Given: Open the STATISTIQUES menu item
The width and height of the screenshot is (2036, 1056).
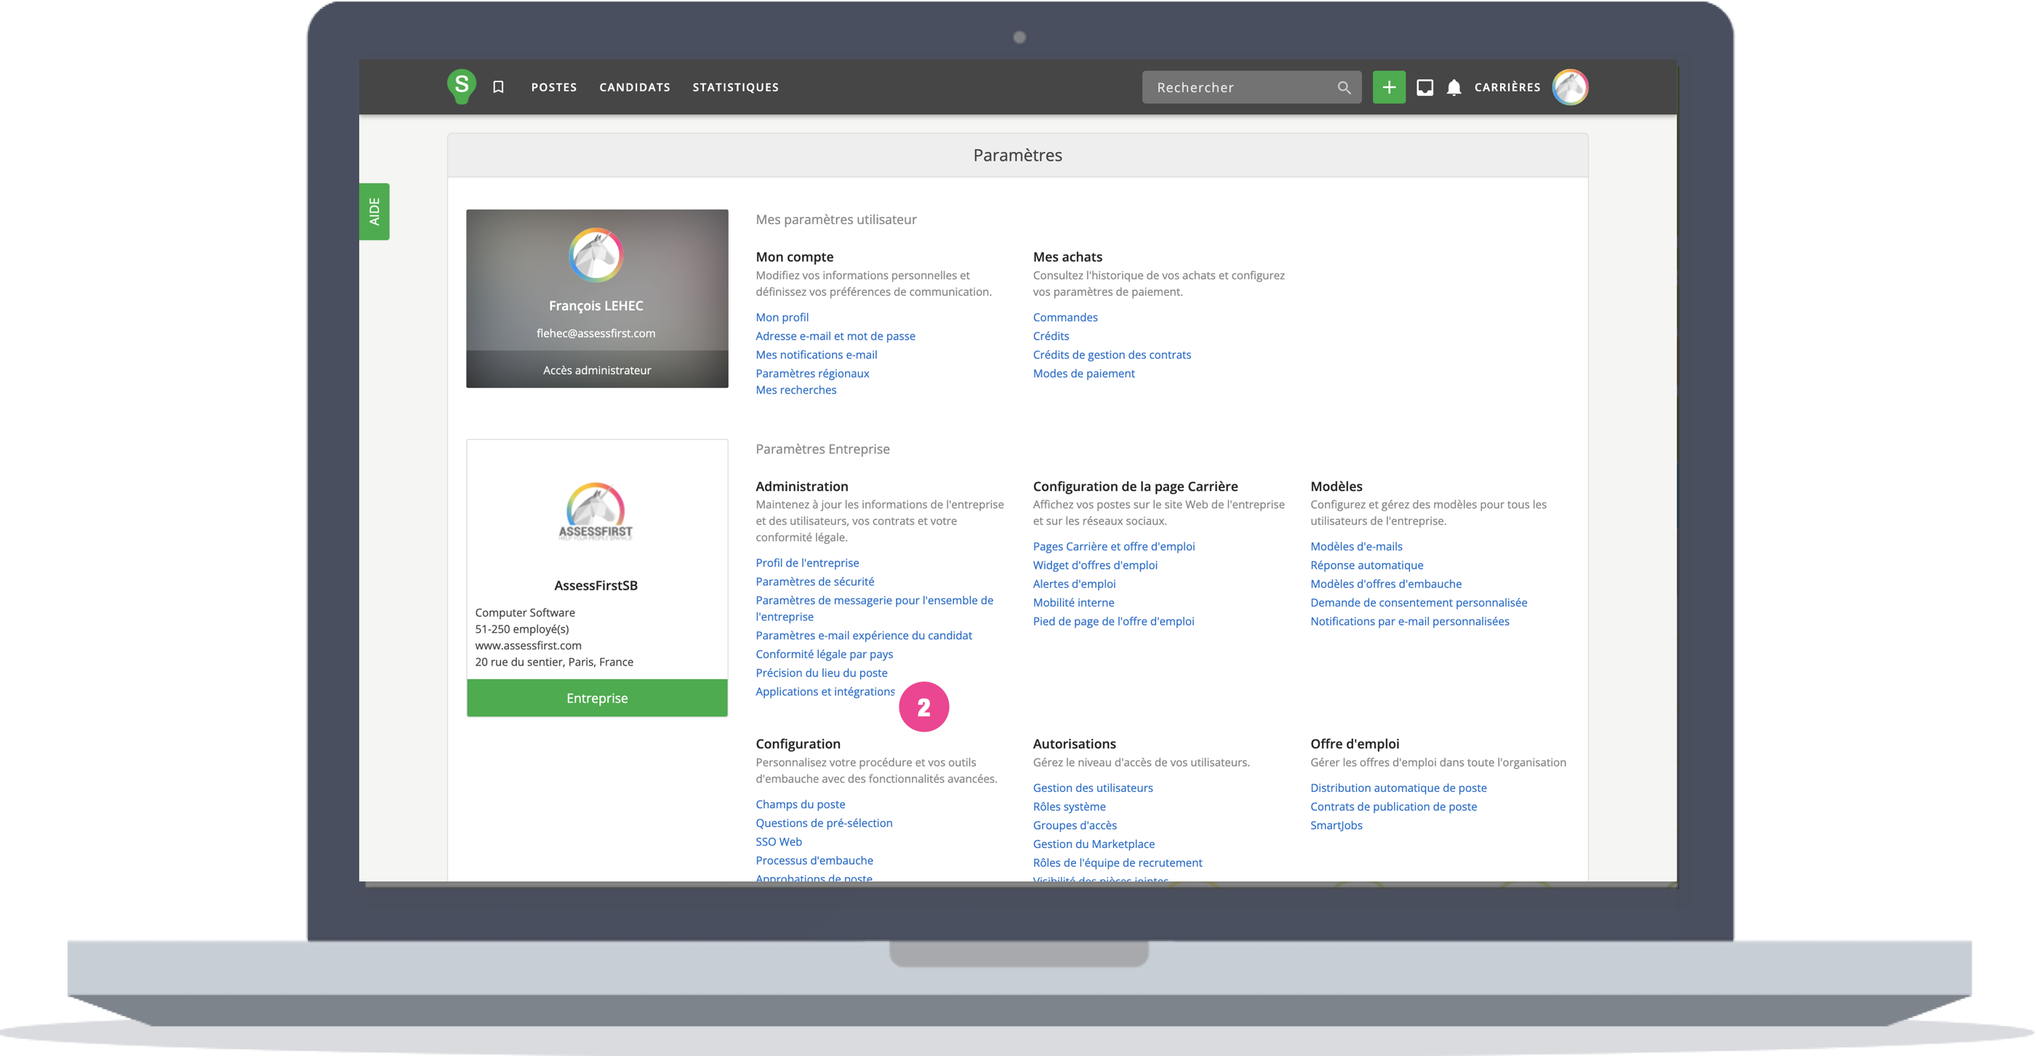Looking at the screenshot, I should coord(735,88).
